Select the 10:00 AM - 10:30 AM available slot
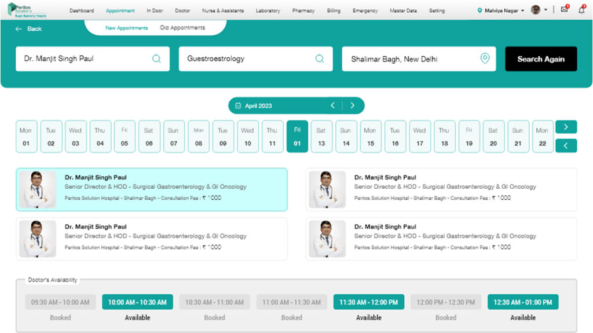The image size is (593, 333). tap(137, 302)
